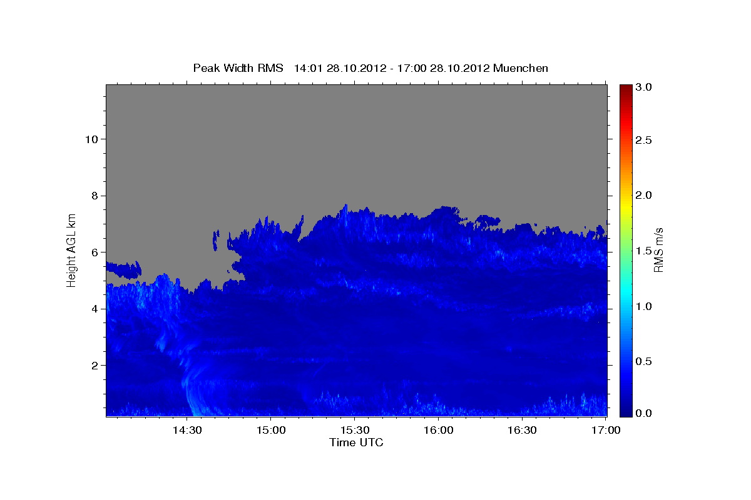
Task: Click the colorbar value 2.0
Action: 644,195
